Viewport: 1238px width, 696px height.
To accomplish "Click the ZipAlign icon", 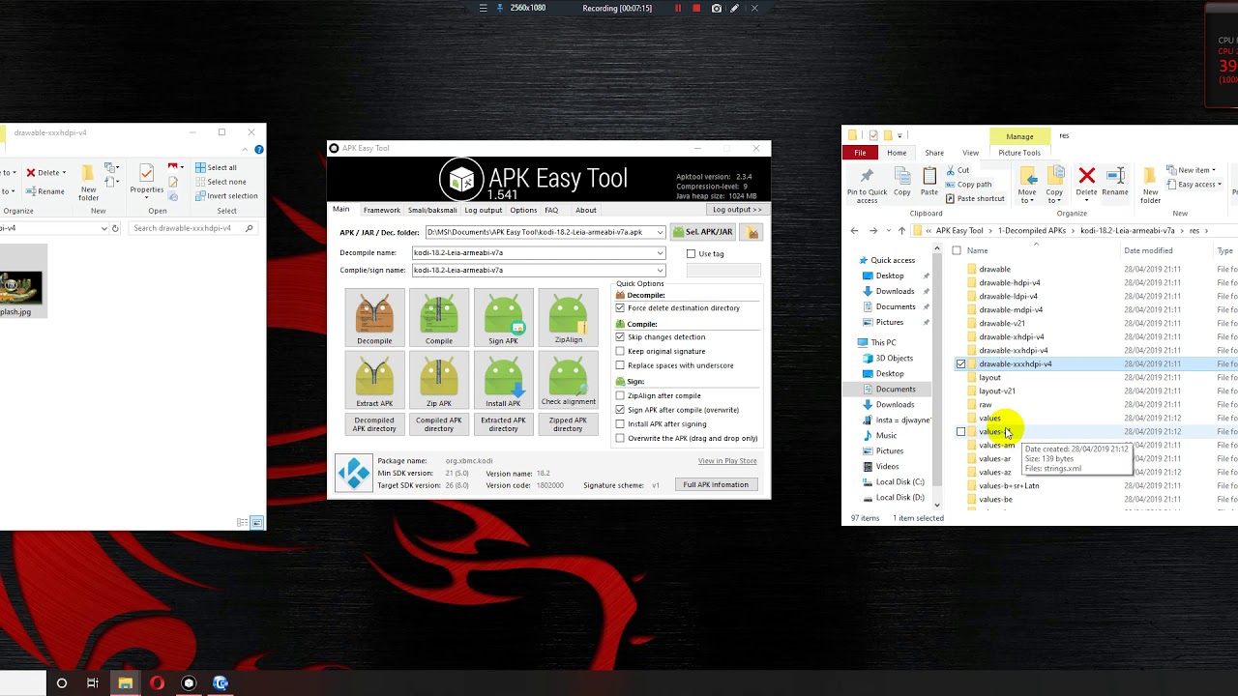I will pos(568,317).
